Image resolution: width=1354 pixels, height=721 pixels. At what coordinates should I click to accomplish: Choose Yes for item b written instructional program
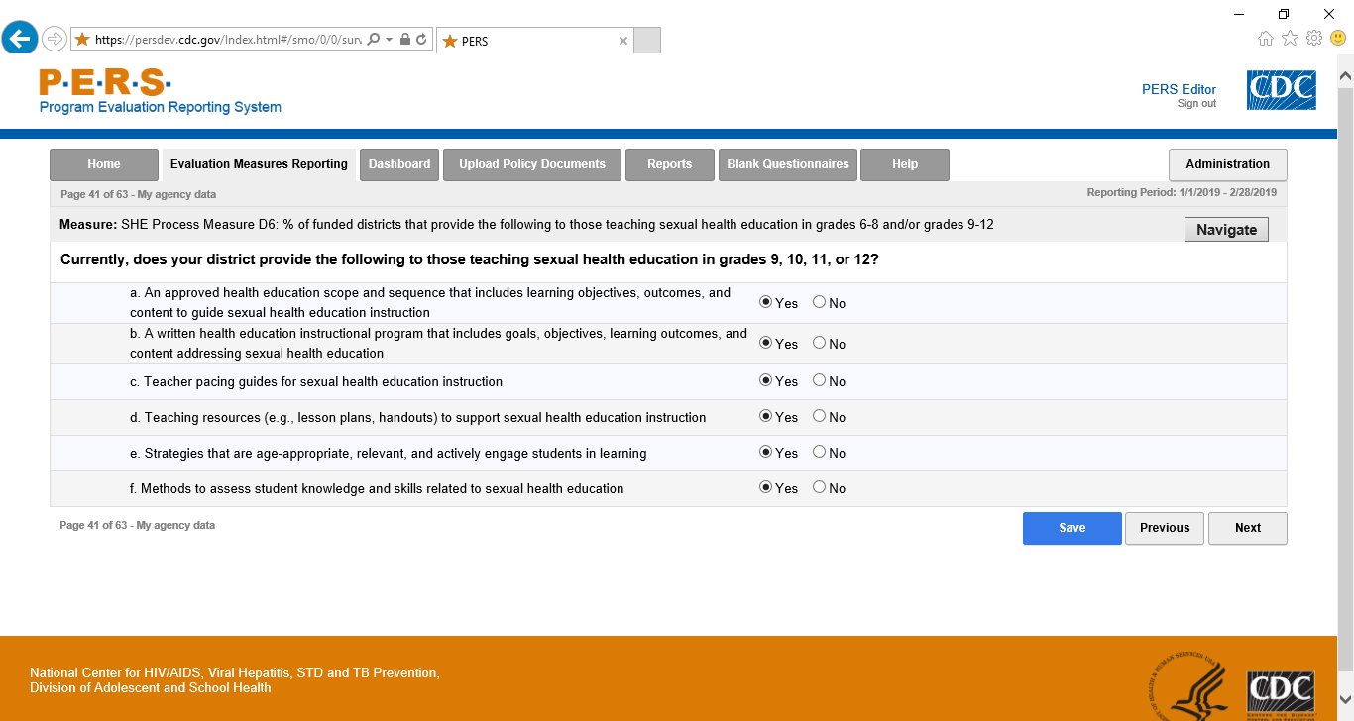tap(765, 343)
